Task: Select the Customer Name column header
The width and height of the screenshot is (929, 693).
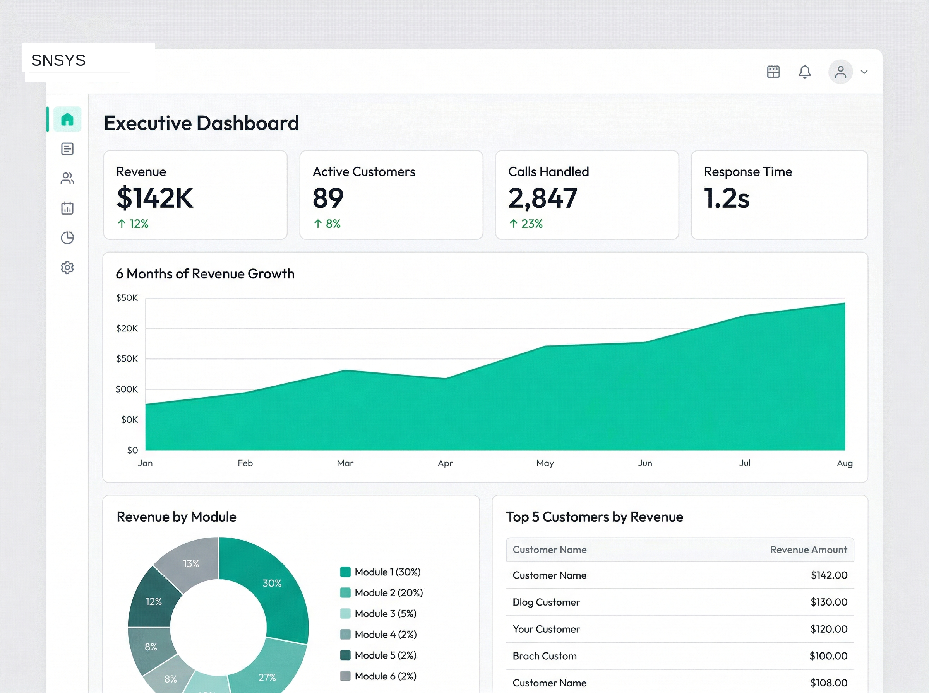Action: click(549, 550)
